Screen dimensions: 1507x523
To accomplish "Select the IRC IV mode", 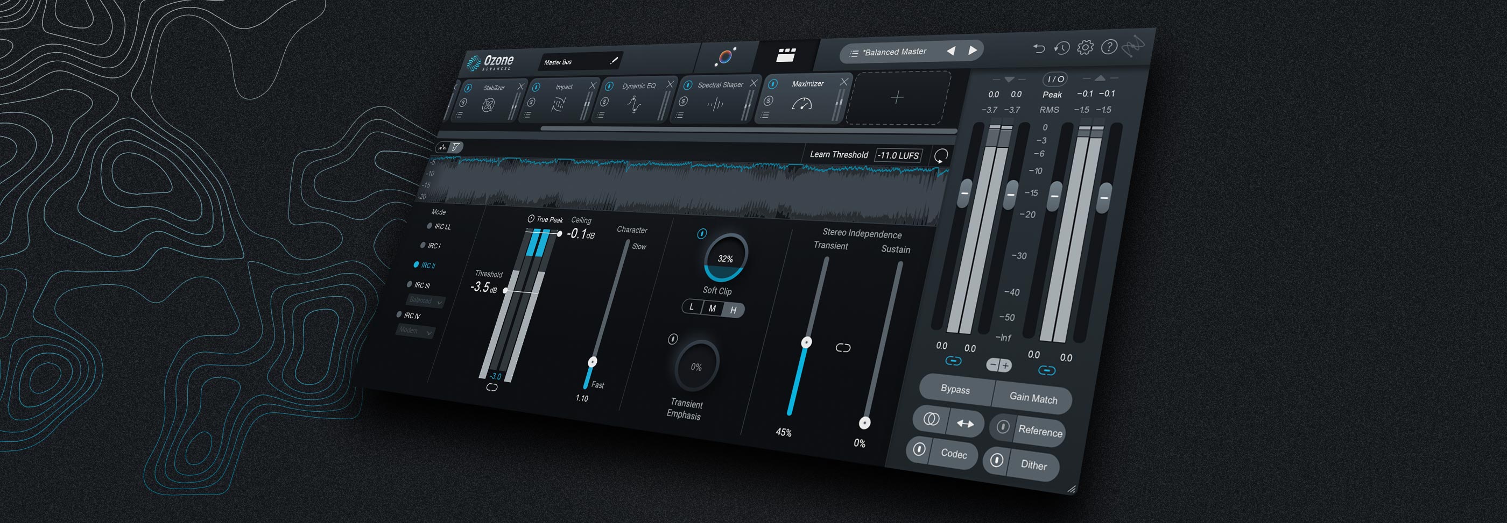I will [409, 315].
